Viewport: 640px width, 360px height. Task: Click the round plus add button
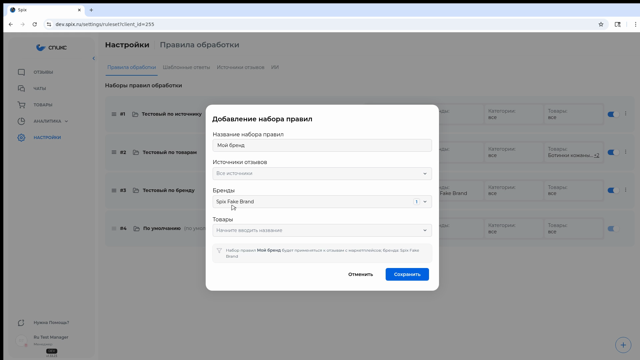[623, 345]
